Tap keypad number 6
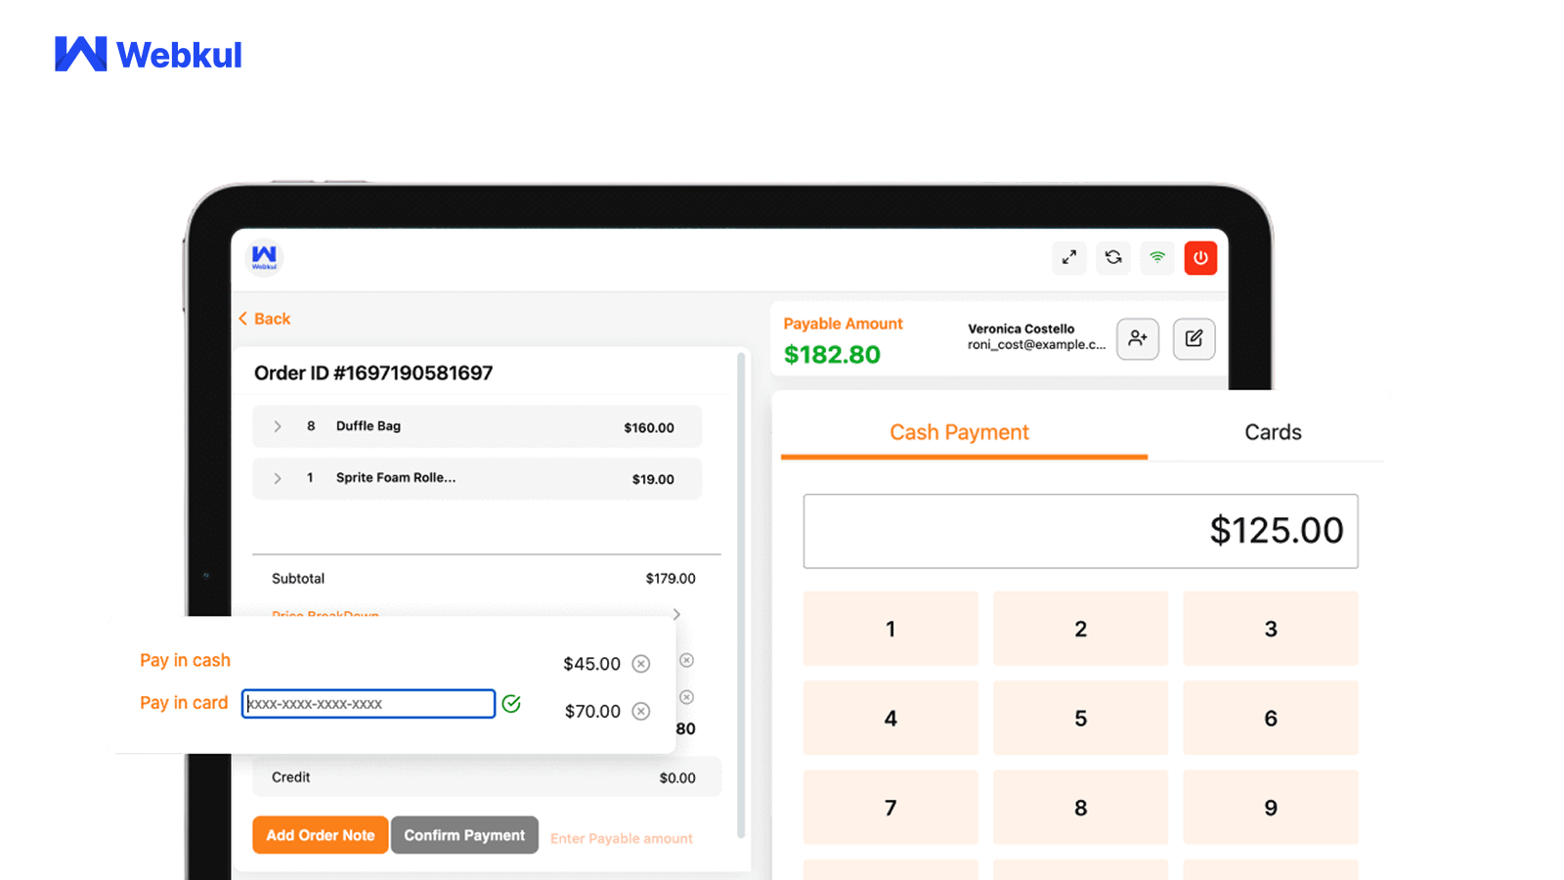This screenshot has width=1564, height=880. click(x=1271, y=718)
